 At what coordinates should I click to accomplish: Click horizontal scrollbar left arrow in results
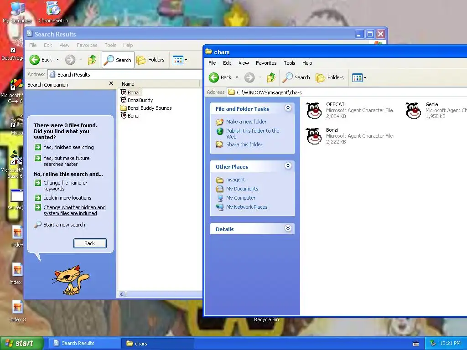coord(121,294)
